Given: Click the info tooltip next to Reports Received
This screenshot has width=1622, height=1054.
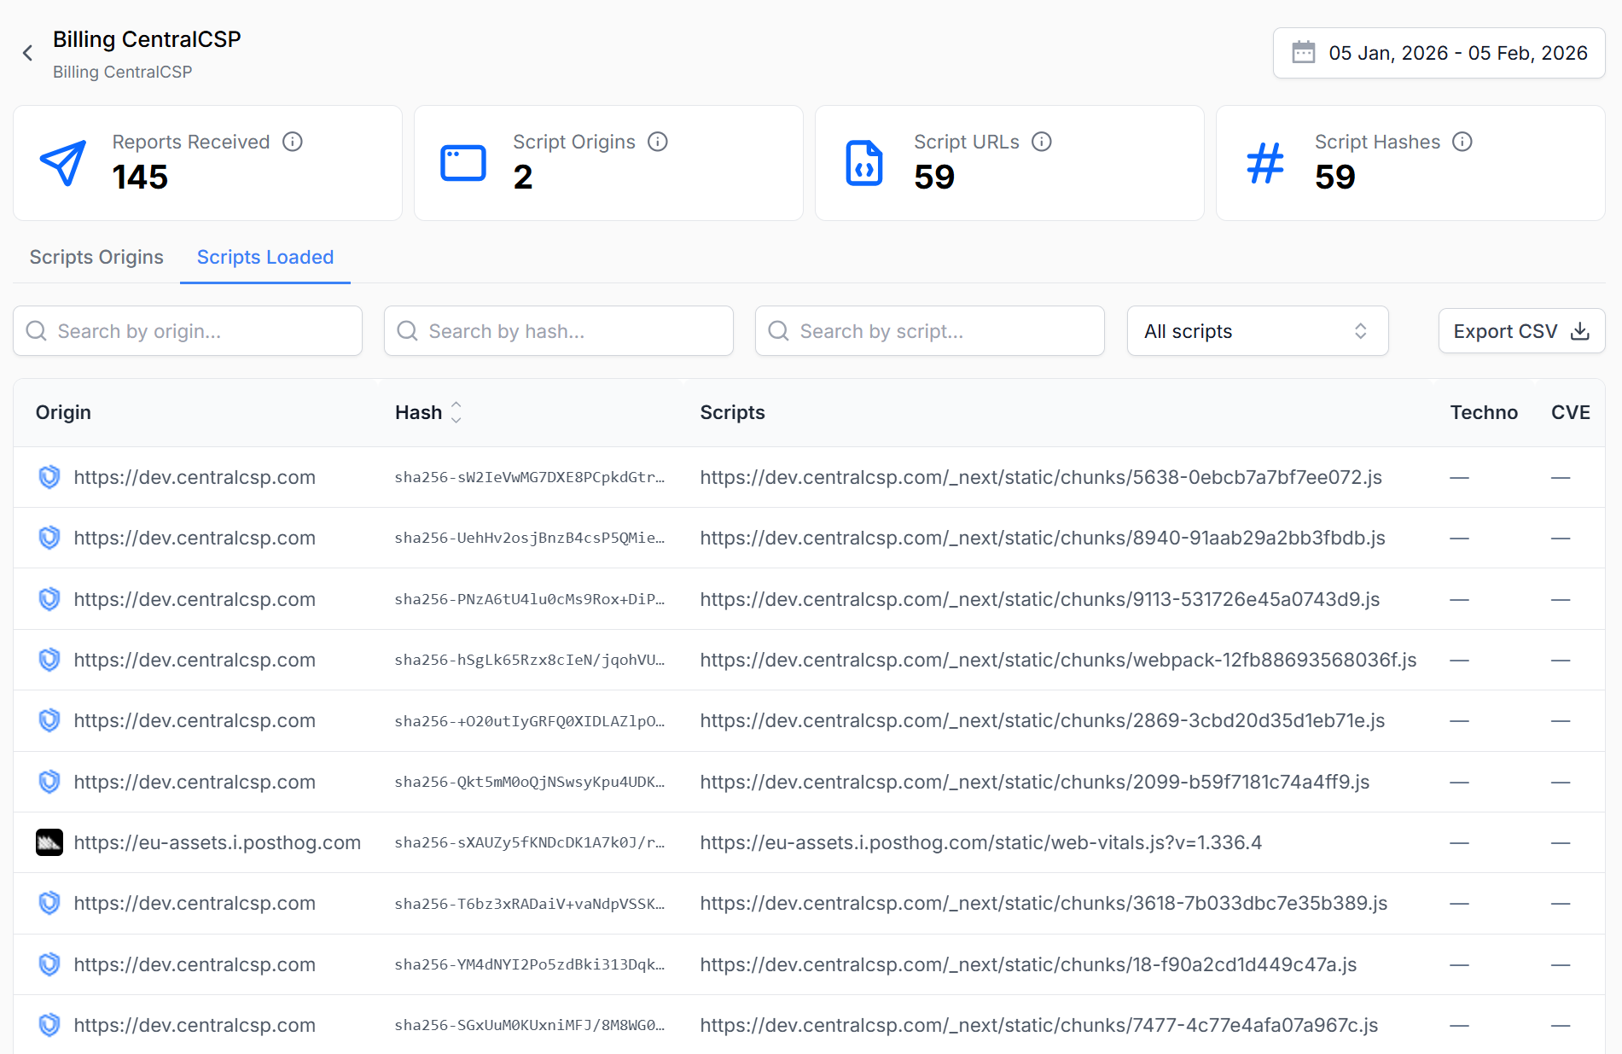Looking at the screenshot, I should [x=292, y=142].
